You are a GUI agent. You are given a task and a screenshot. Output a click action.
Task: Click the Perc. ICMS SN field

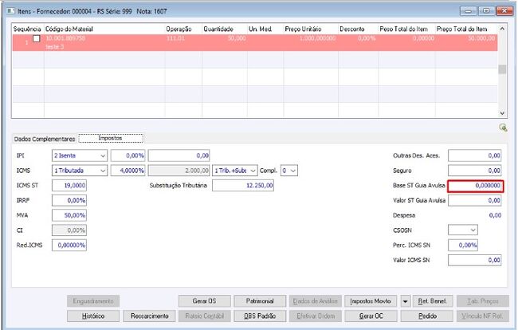pos(463,245)
